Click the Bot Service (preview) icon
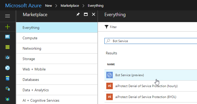The image size is (197, 104). coord(109,75)
